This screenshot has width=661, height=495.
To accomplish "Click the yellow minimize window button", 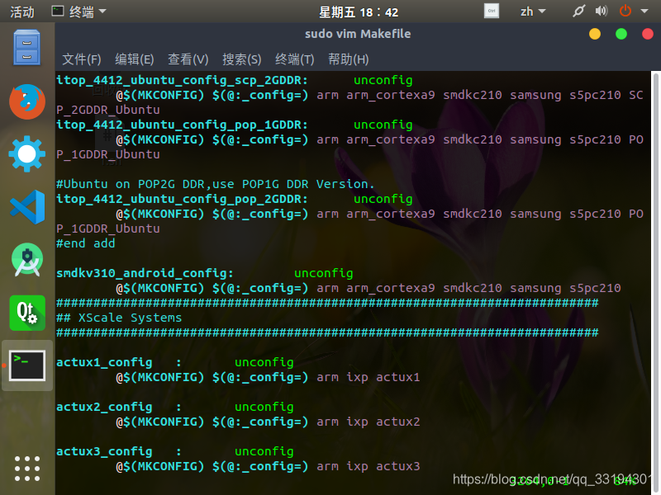I will click(x=595, y=34).
